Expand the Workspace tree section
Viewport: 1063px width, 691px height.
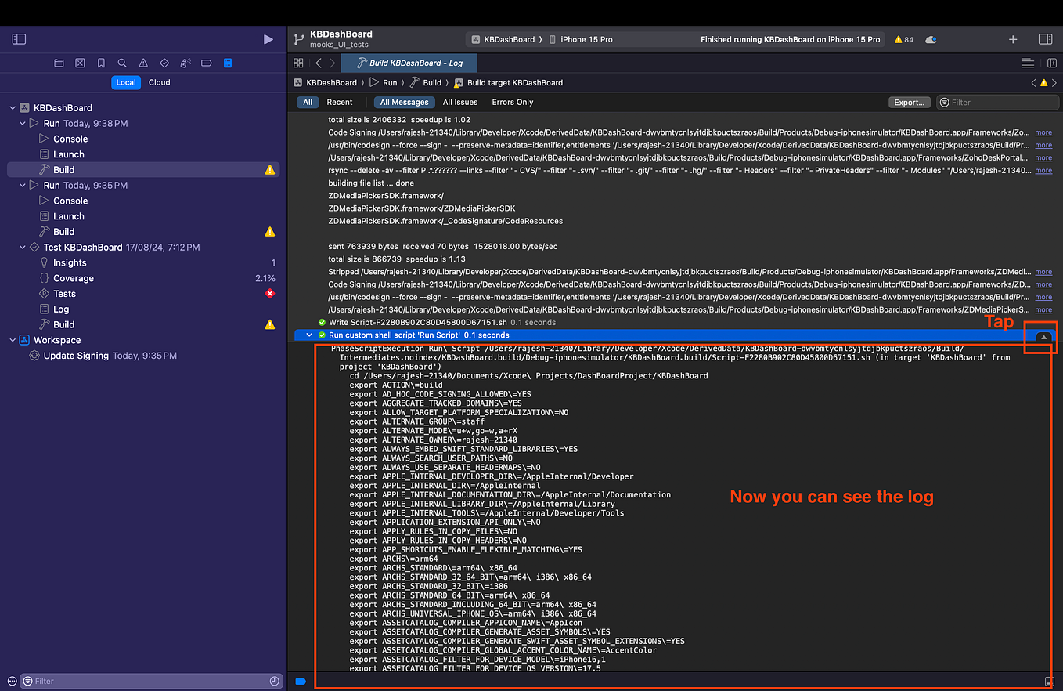click(12, 339)
